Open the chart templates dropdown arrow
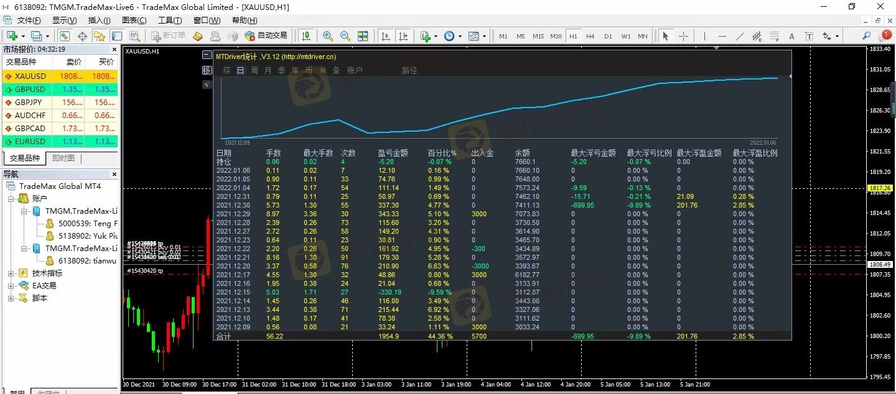This screenshot has width=896, height=394. click(x=484, y=36)
